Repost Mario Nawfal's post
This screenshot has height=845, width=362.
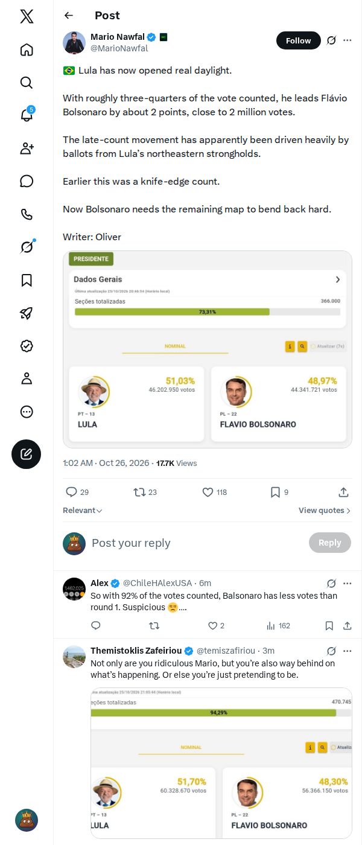[145, 493]
